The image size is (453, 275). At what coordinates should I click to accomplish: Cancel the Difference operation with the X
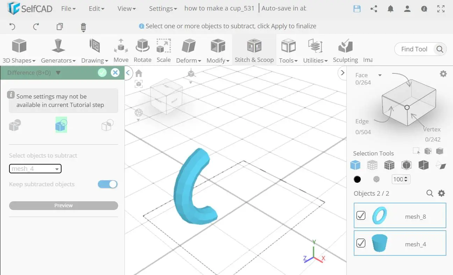coord(115,73)
